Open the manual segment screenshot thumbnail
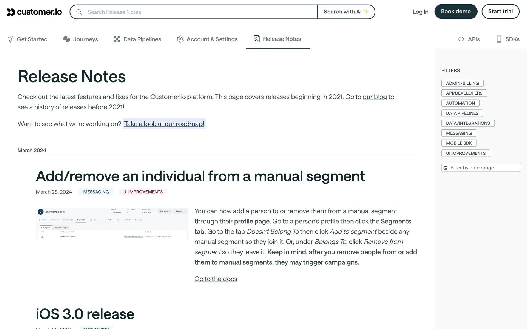This screenshot has height=329, width=527. click(x=112, y=224)
